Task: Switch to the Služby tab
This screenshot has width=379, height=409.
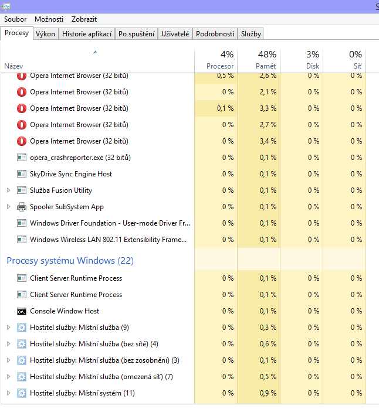Action: tap(251, 34)
